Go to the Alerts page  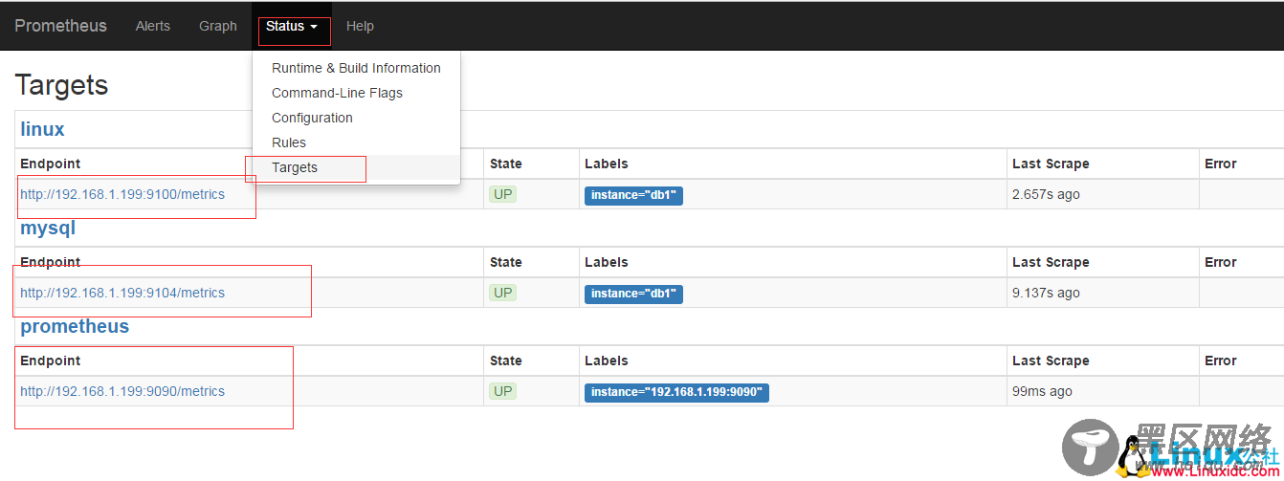[153, 26]
